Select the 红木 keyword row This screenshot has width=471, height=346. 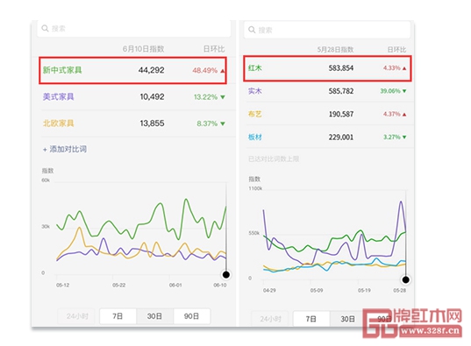(x=327, y=68)
